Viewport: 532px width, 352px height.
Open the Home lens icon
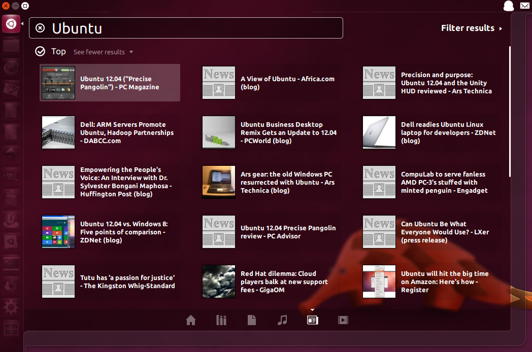tap(191, 320)
